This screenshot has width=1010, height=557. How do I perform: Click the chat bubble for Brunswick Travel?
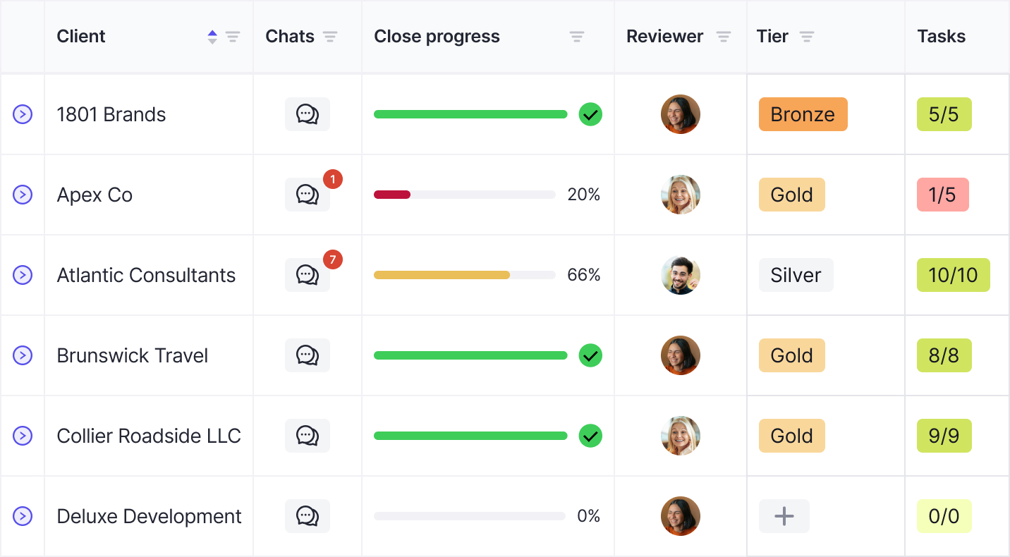pos(308,355)
